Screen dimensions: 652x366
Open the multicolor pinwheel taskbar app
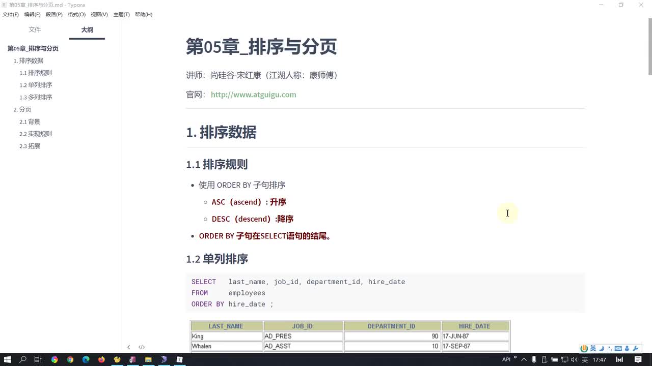click(55, 359)
